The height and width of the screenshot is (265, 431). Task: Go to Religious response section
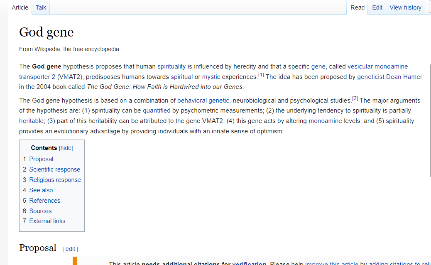click(x=55, y=180)
